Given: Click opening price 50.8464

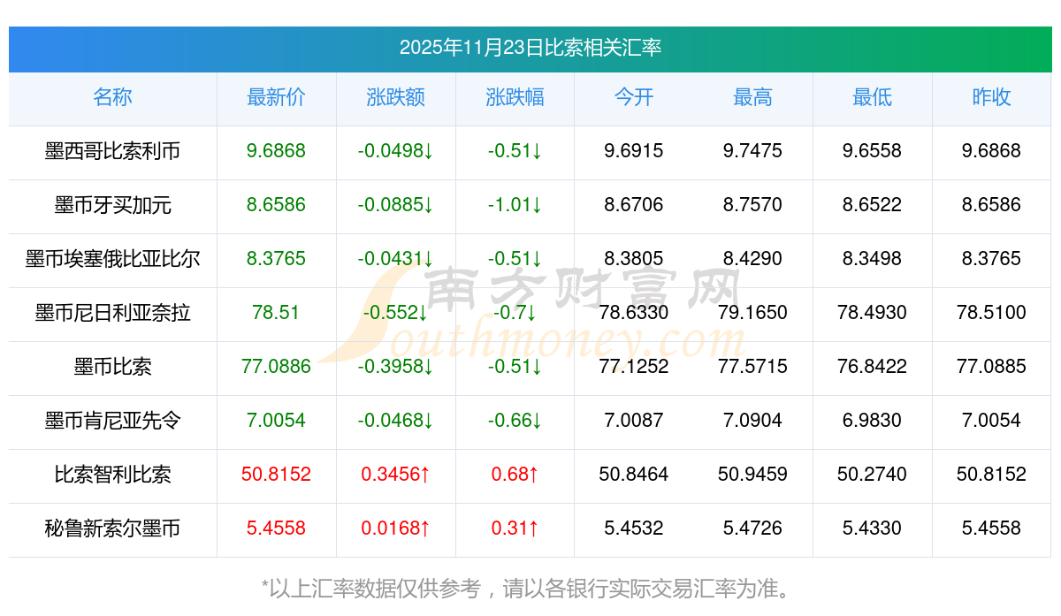Looking at the screenshot, I should click(x=634, y=475).
